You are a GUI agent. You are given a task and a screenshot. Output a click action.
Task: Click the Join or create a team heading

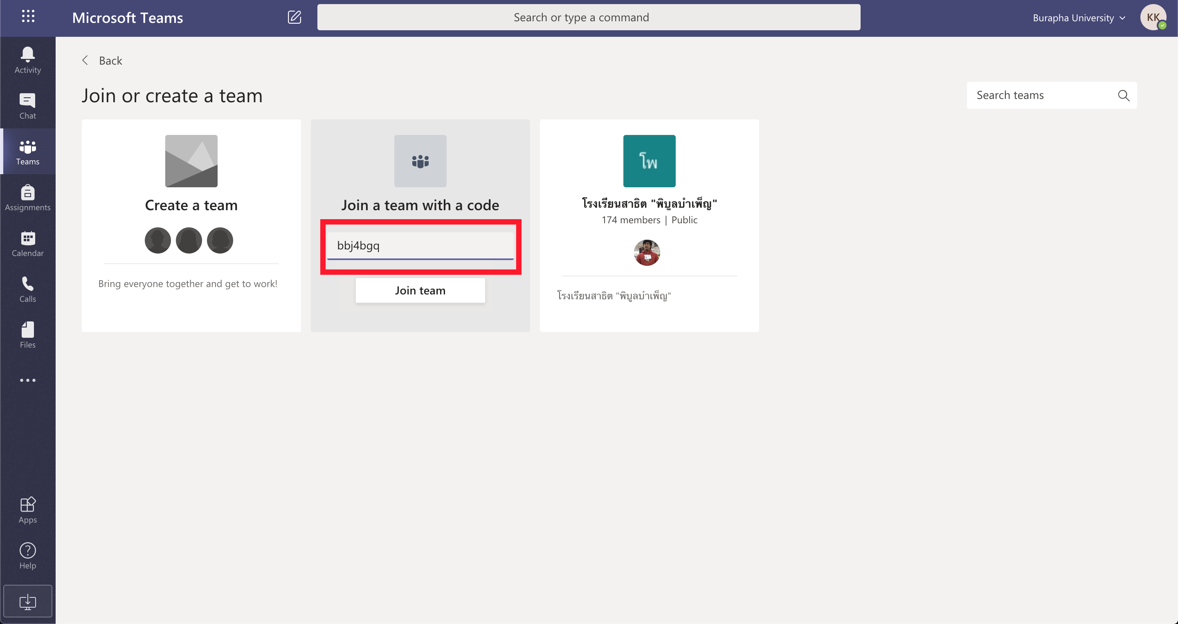click(x=172, y=96)
